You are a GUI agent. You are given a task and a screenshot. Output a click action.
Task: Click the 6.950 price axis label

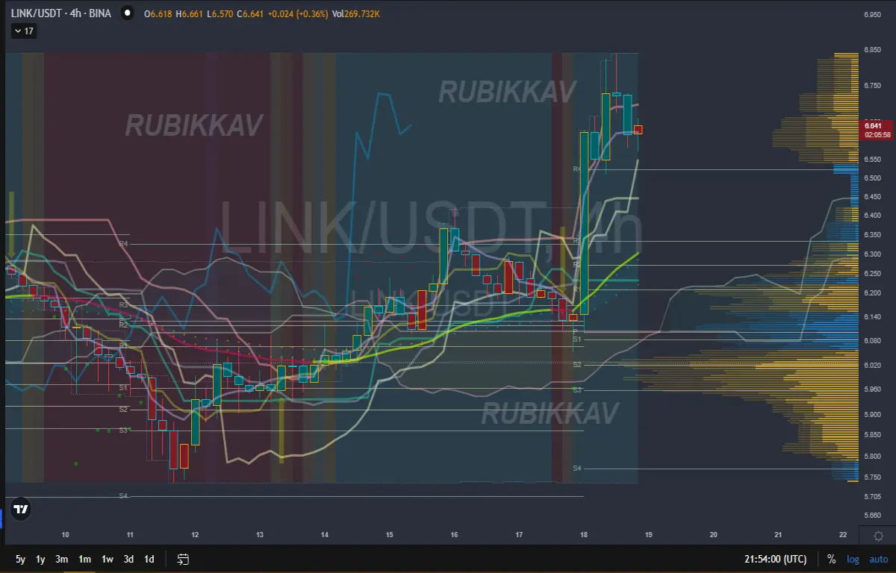point(872,15)
